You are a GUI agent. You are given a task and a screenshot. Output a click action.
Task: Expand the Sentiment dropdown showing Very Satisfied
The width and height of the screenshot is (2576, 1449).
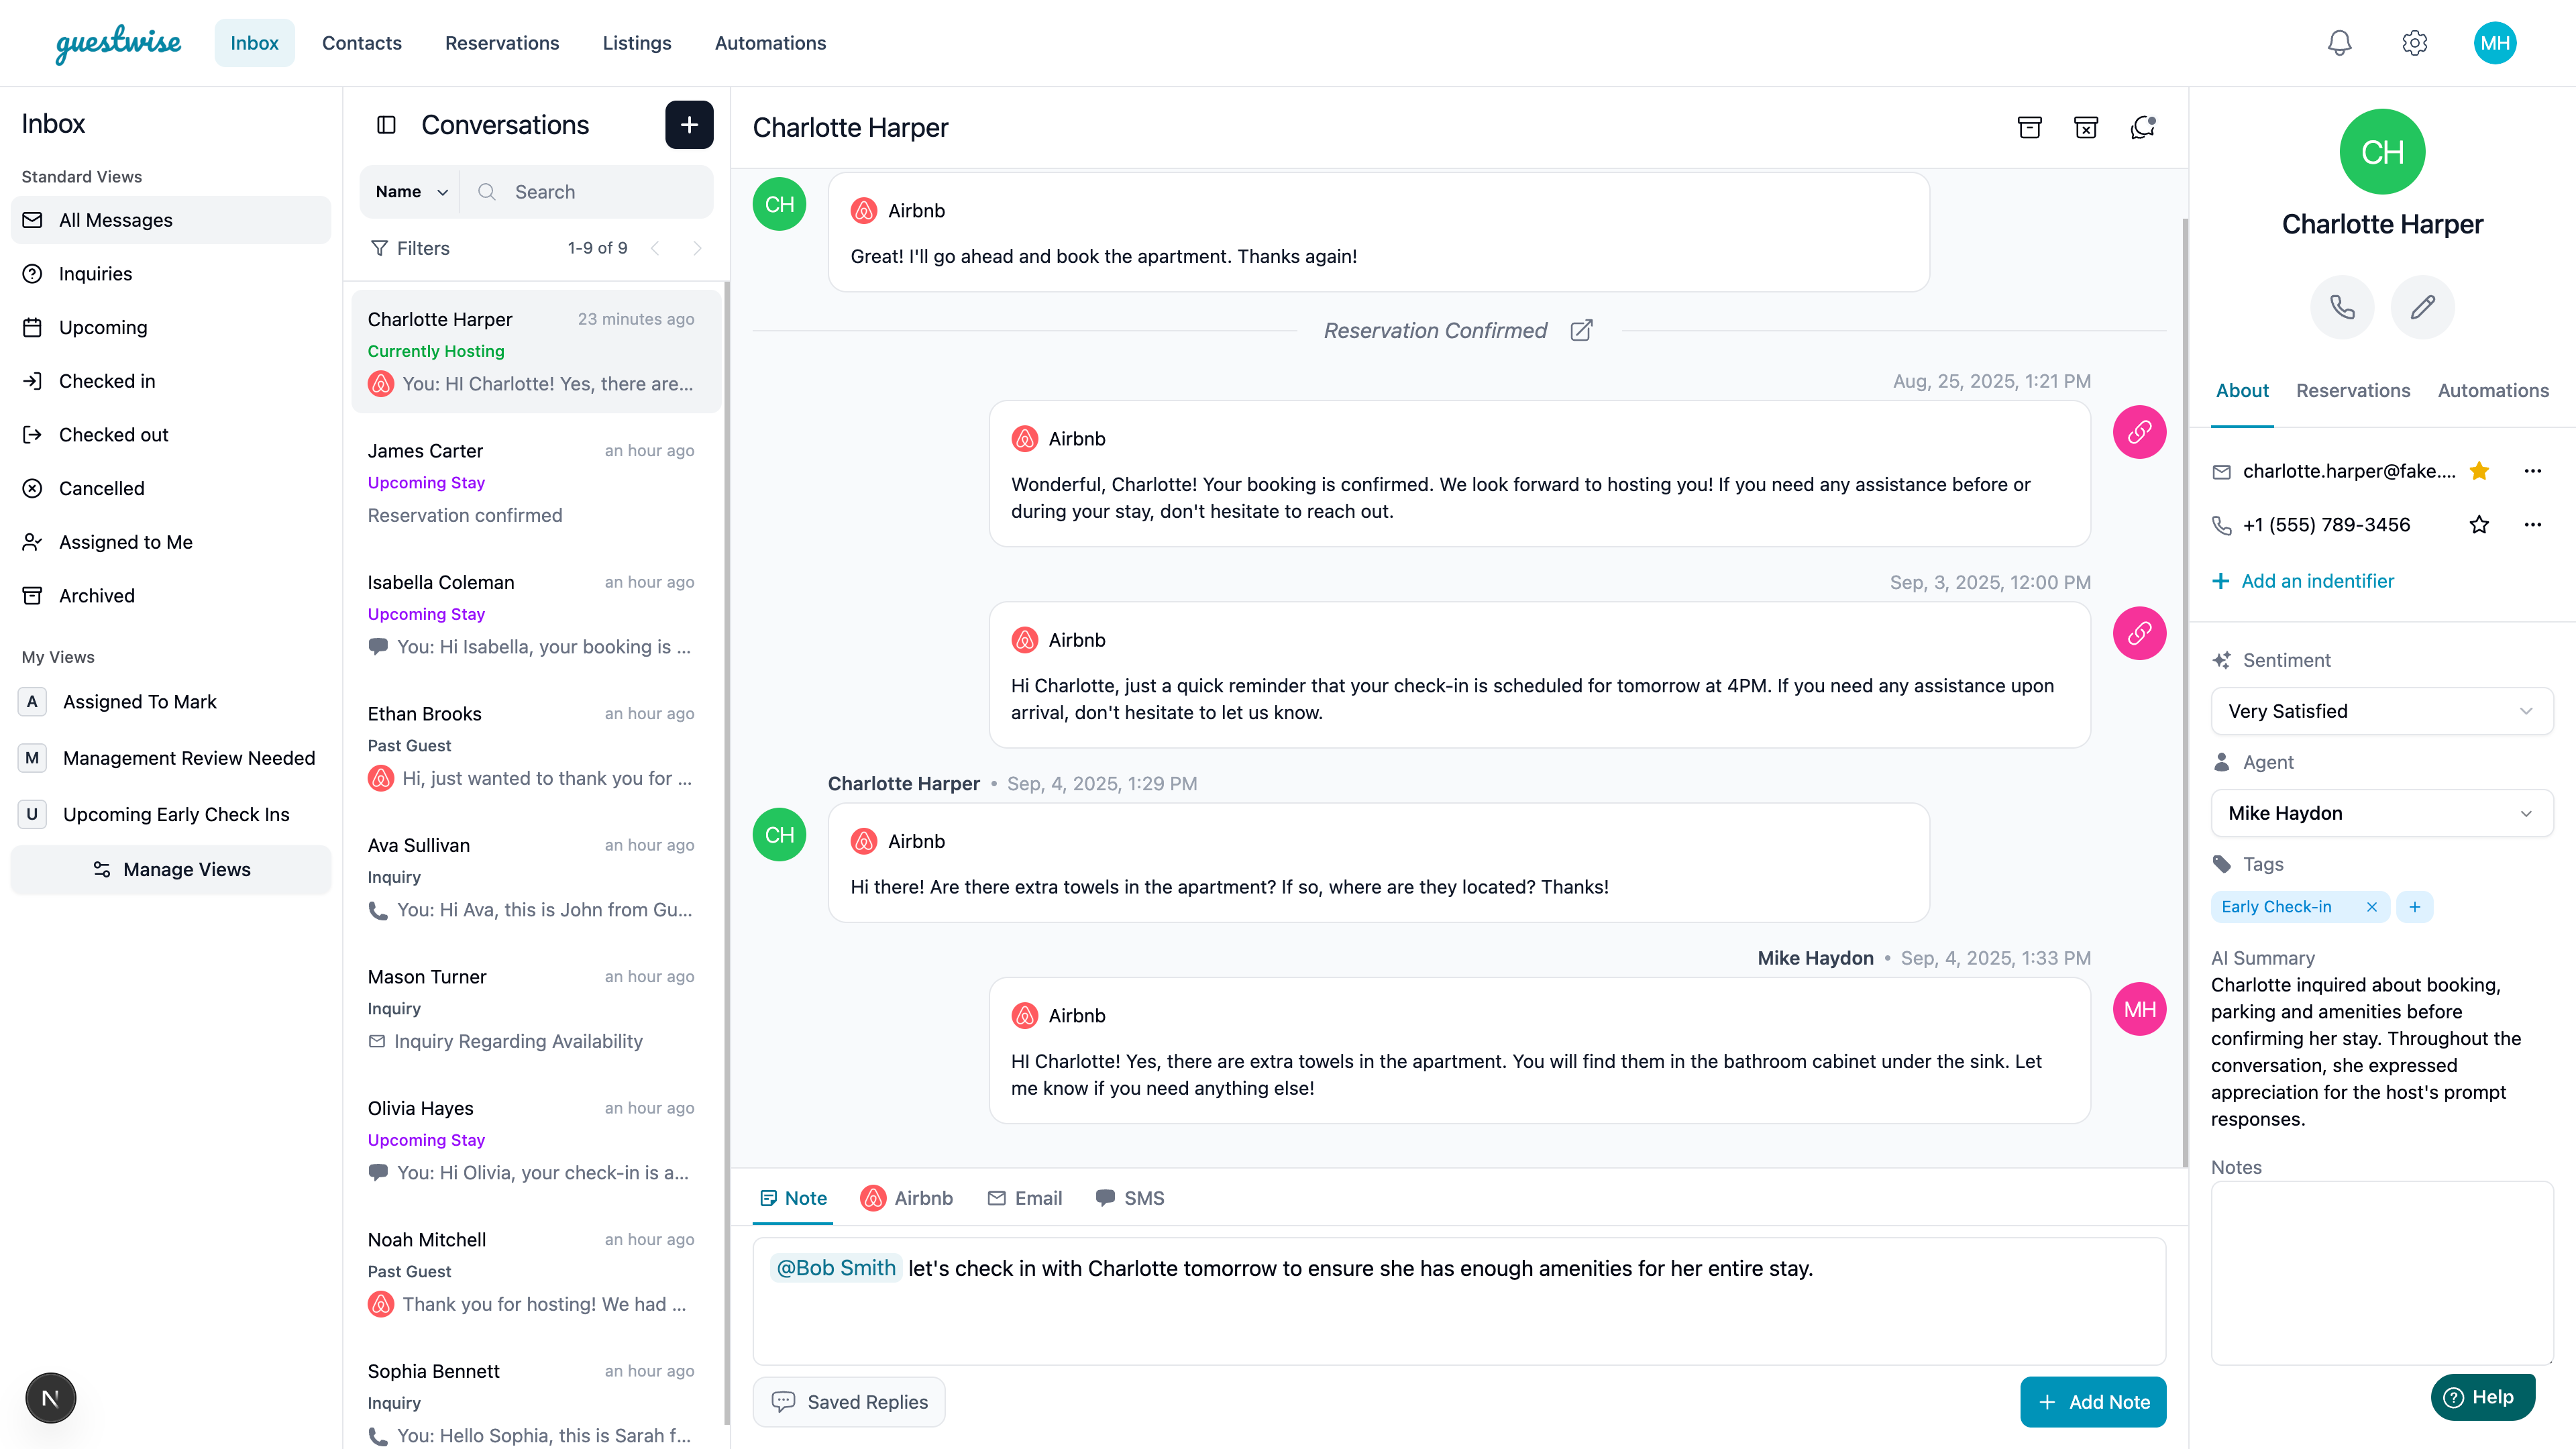pos(2382,711)
